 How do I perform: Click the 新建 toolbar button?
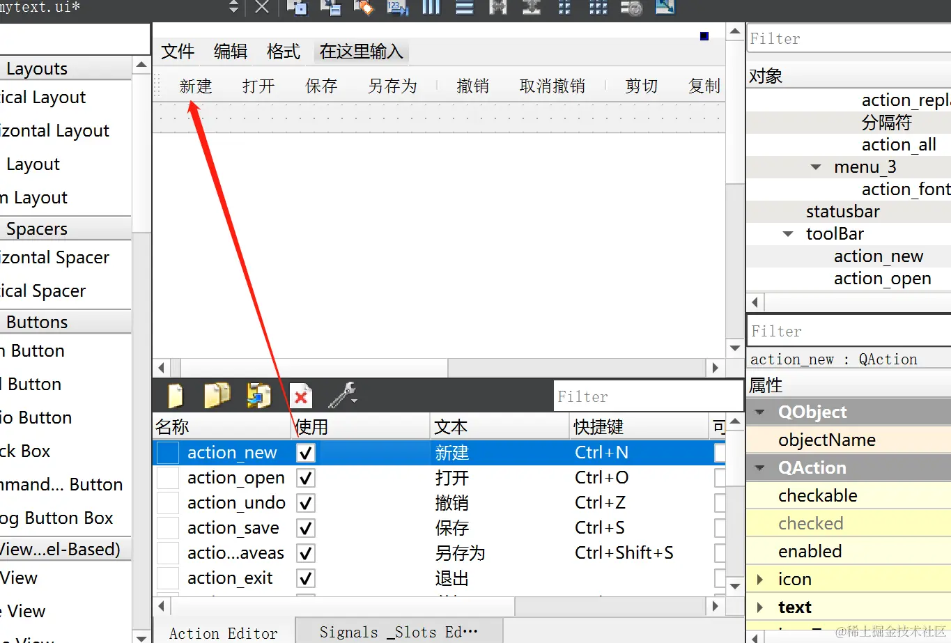pyautogui.click(x=195, y=86)
